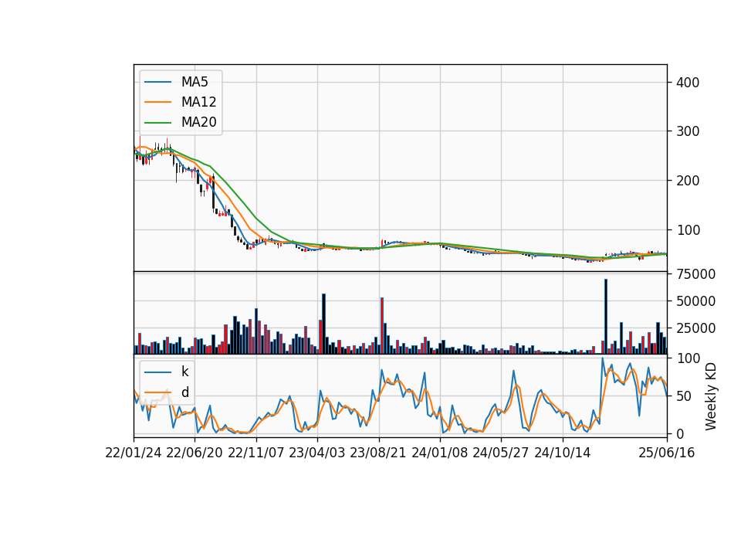Click the 22/11/07 date tick label
Screen dimensions: 741x533
click(256, 453)
